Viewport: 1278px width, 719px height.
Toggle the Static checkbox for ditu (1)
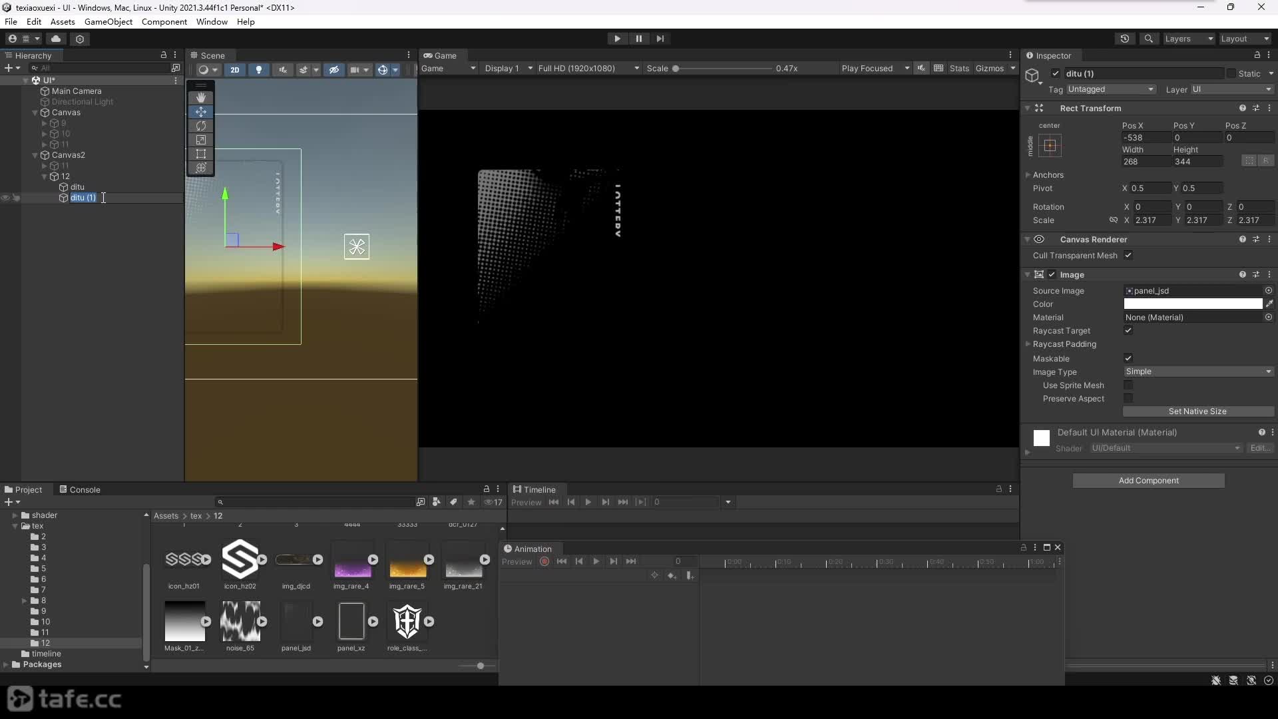1231,73
